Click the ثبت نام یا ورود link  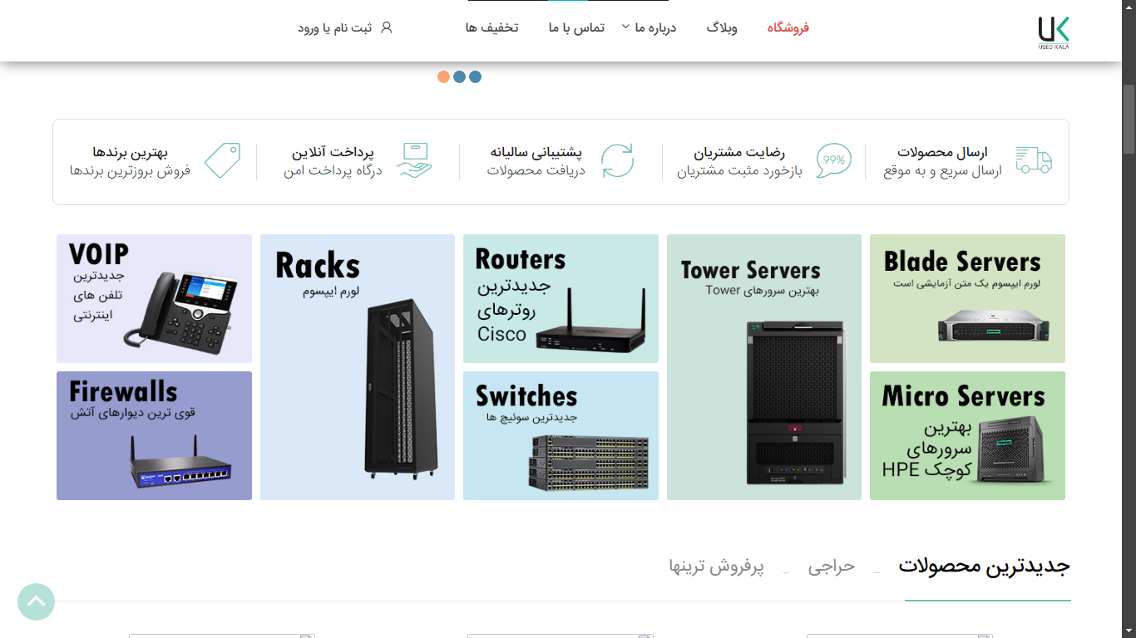[x=335, y=27]
